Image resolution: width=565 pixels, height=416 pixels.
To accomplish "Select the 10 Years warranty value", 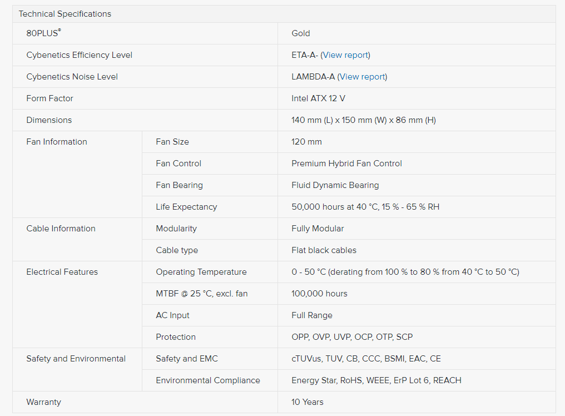I will [x=307, y=402].
